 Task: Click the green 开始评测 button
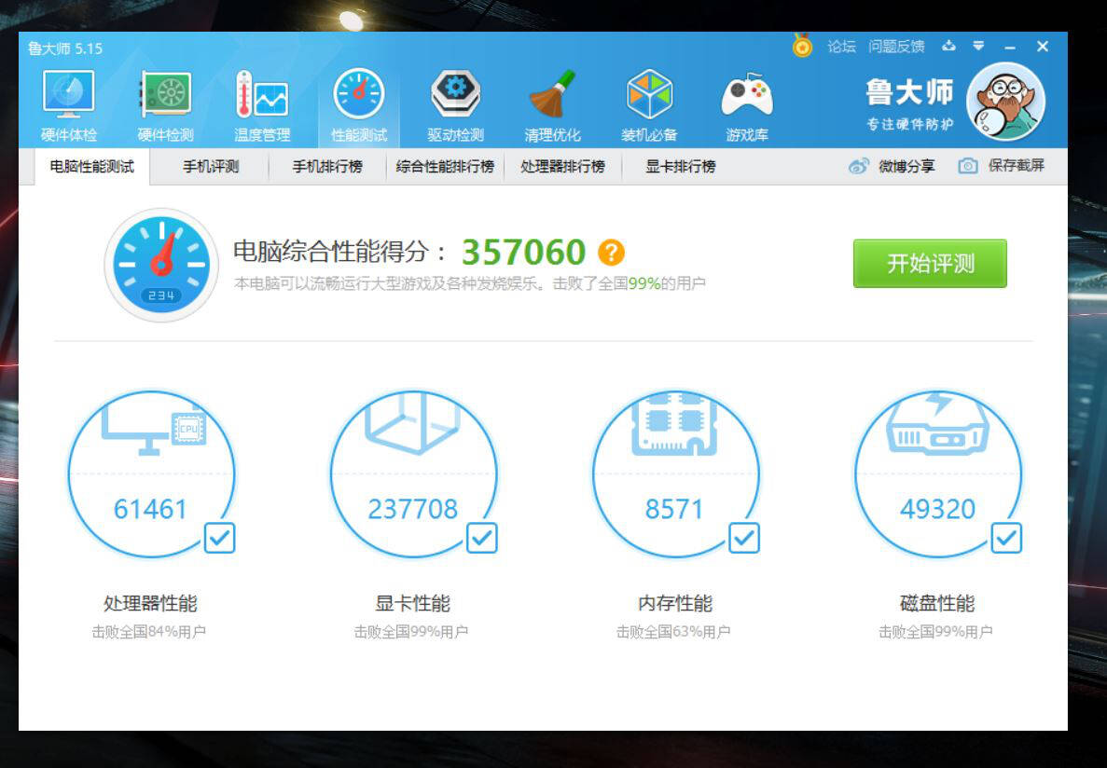(930, 263)
